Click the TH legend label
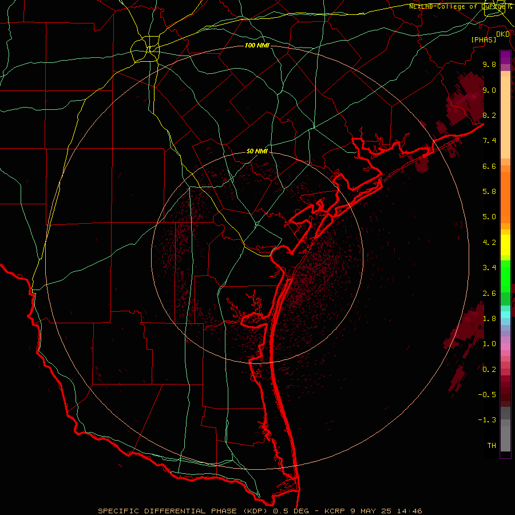Screen dimensions: 515x515 (492, 446)
